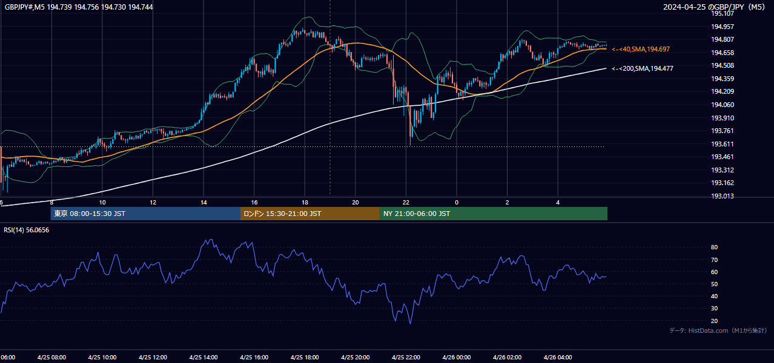The height and width of the screenshot is (363, 774).
Task: Click hour label 10 below price chart
Action: coord(102,202)
